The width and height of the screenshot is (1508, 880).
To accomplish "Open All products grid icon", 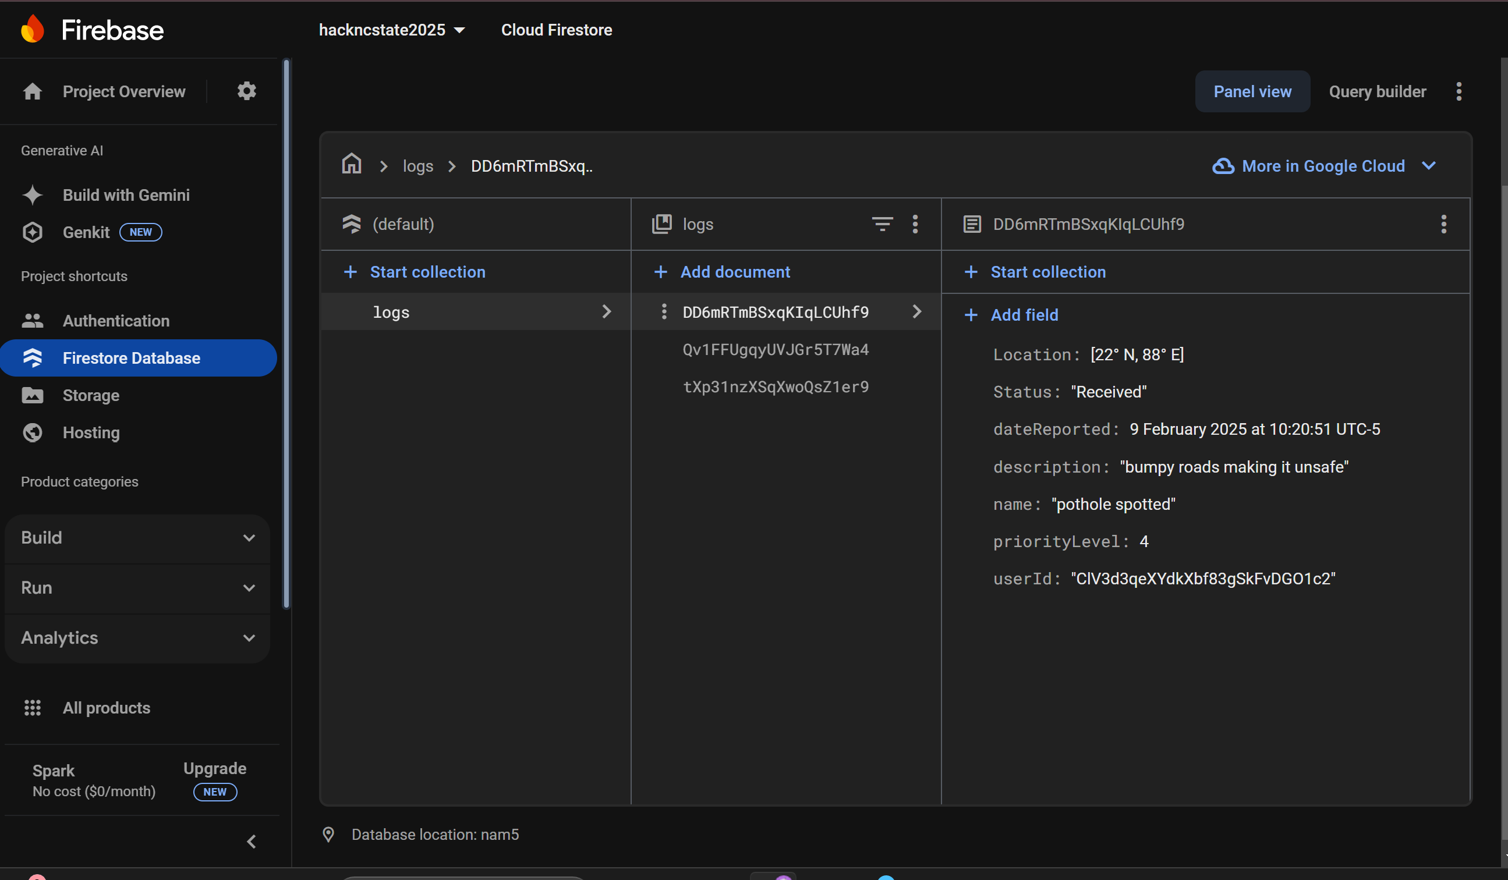I will coord(33,708).
